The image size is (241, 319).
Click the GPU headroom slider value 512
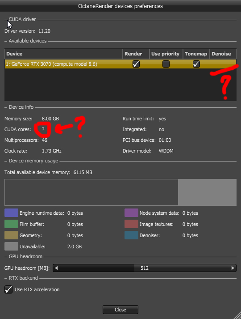click(145, 268)
